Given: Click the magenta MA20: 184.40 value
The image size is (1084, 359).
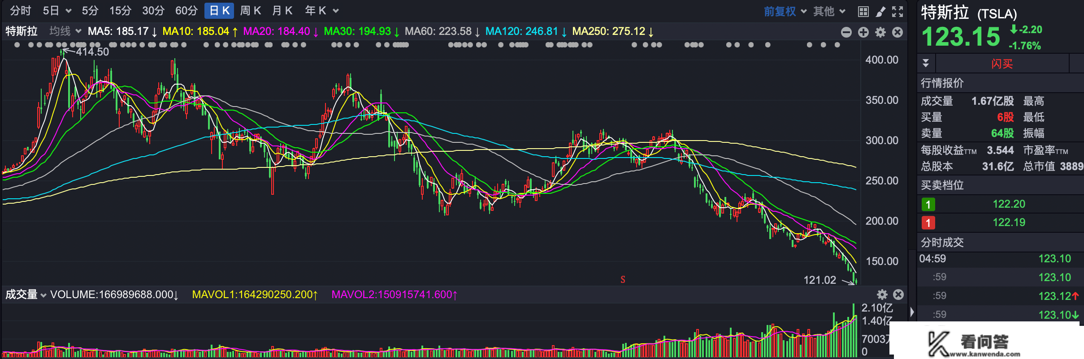Looking at the screenshot, I should (281, 31).
